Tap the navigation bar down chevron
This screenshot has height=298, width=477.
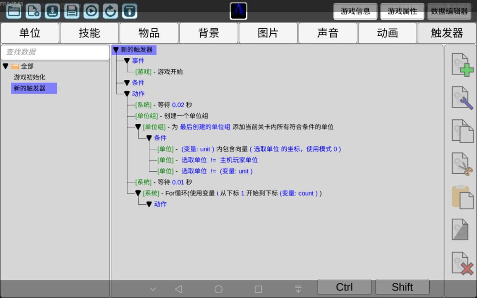pos(153,289)
